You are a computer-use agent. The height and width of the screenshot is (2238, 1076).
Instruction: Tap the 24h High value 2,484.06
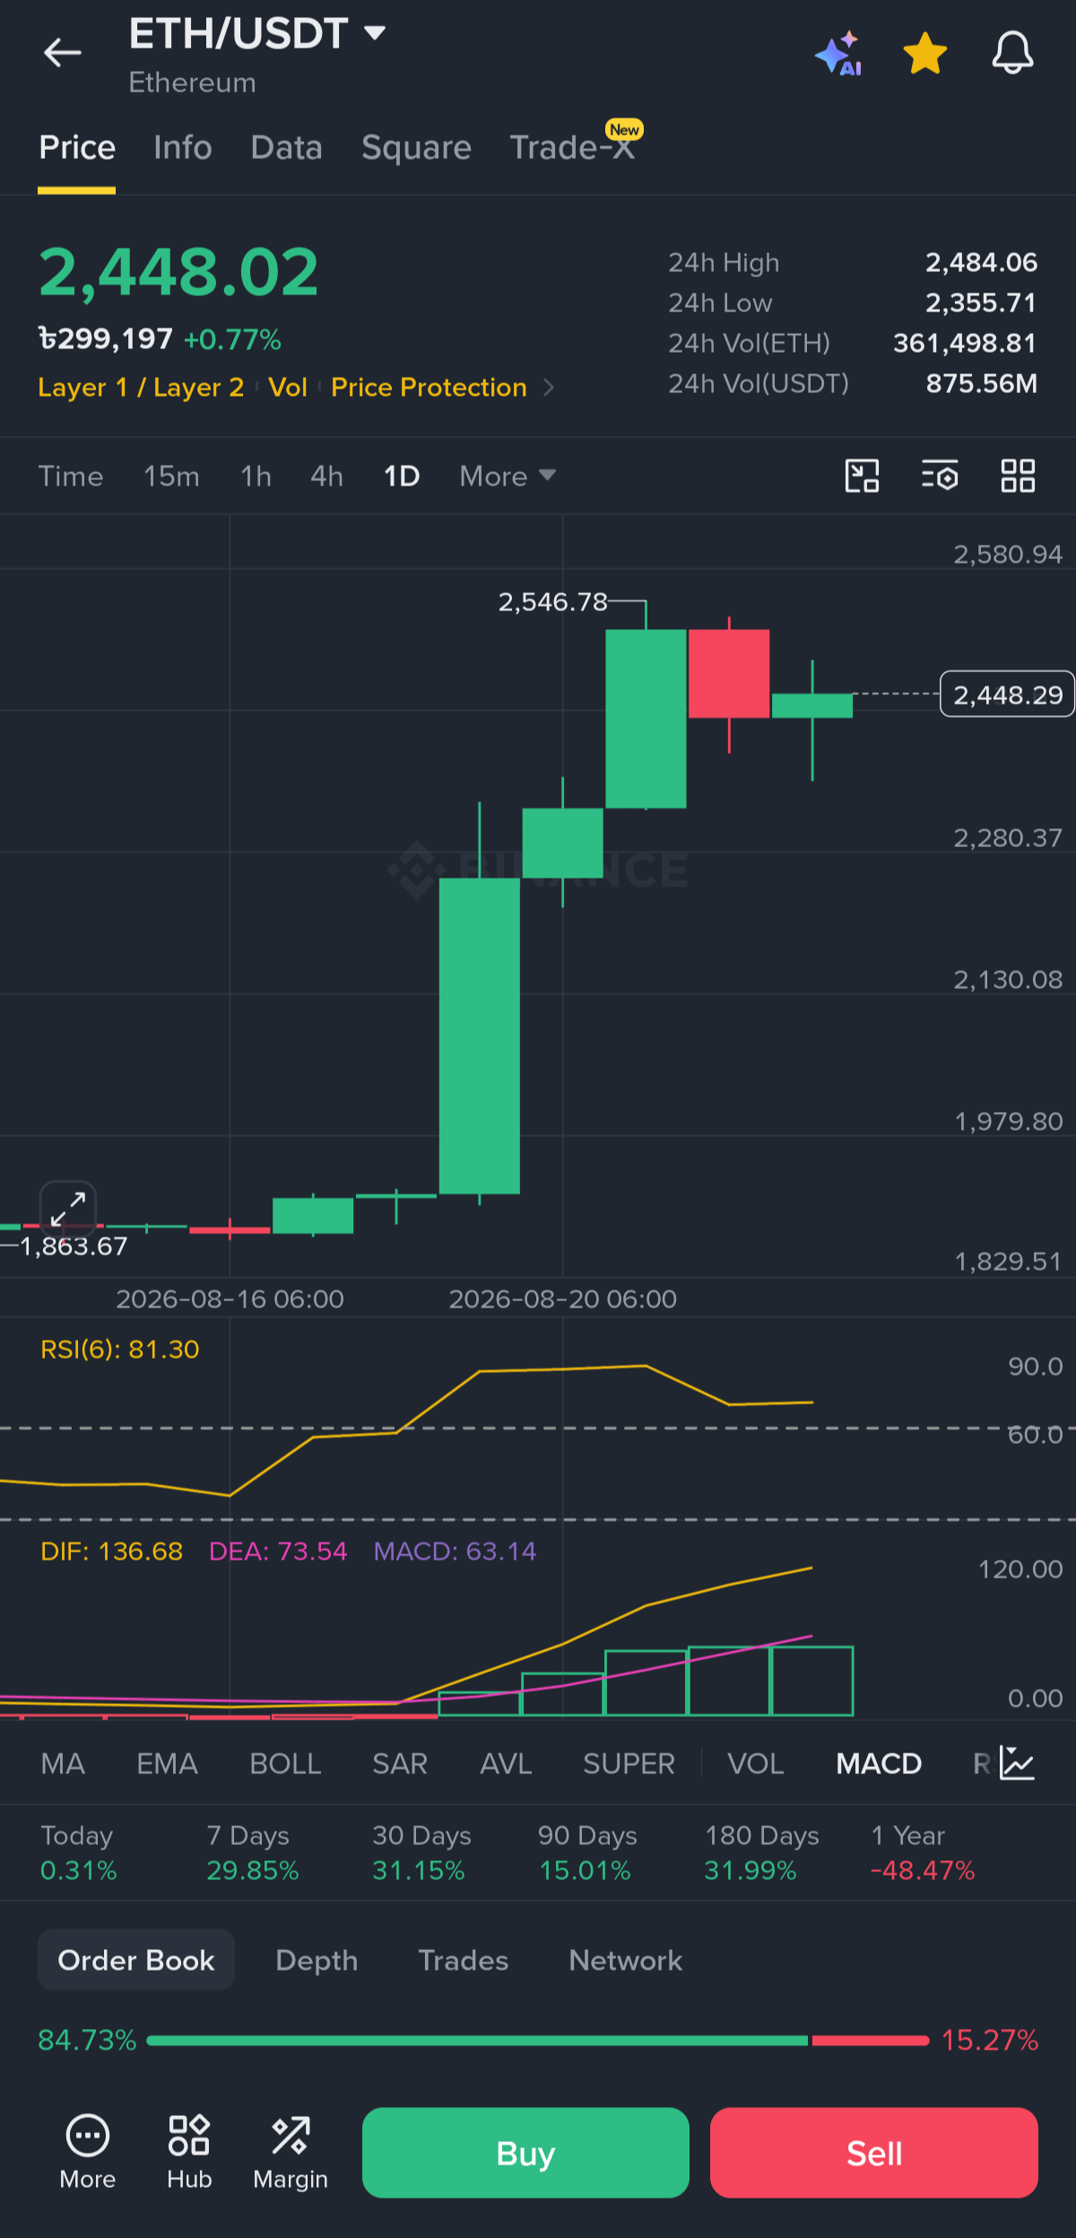click(x=982, y=262)
